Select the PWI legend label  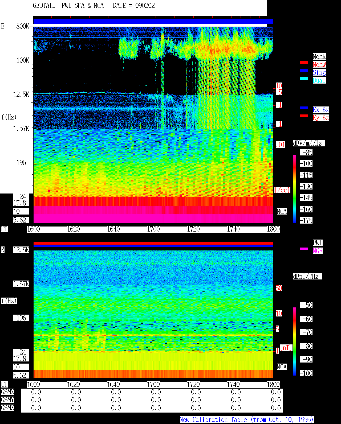point(318,243)
